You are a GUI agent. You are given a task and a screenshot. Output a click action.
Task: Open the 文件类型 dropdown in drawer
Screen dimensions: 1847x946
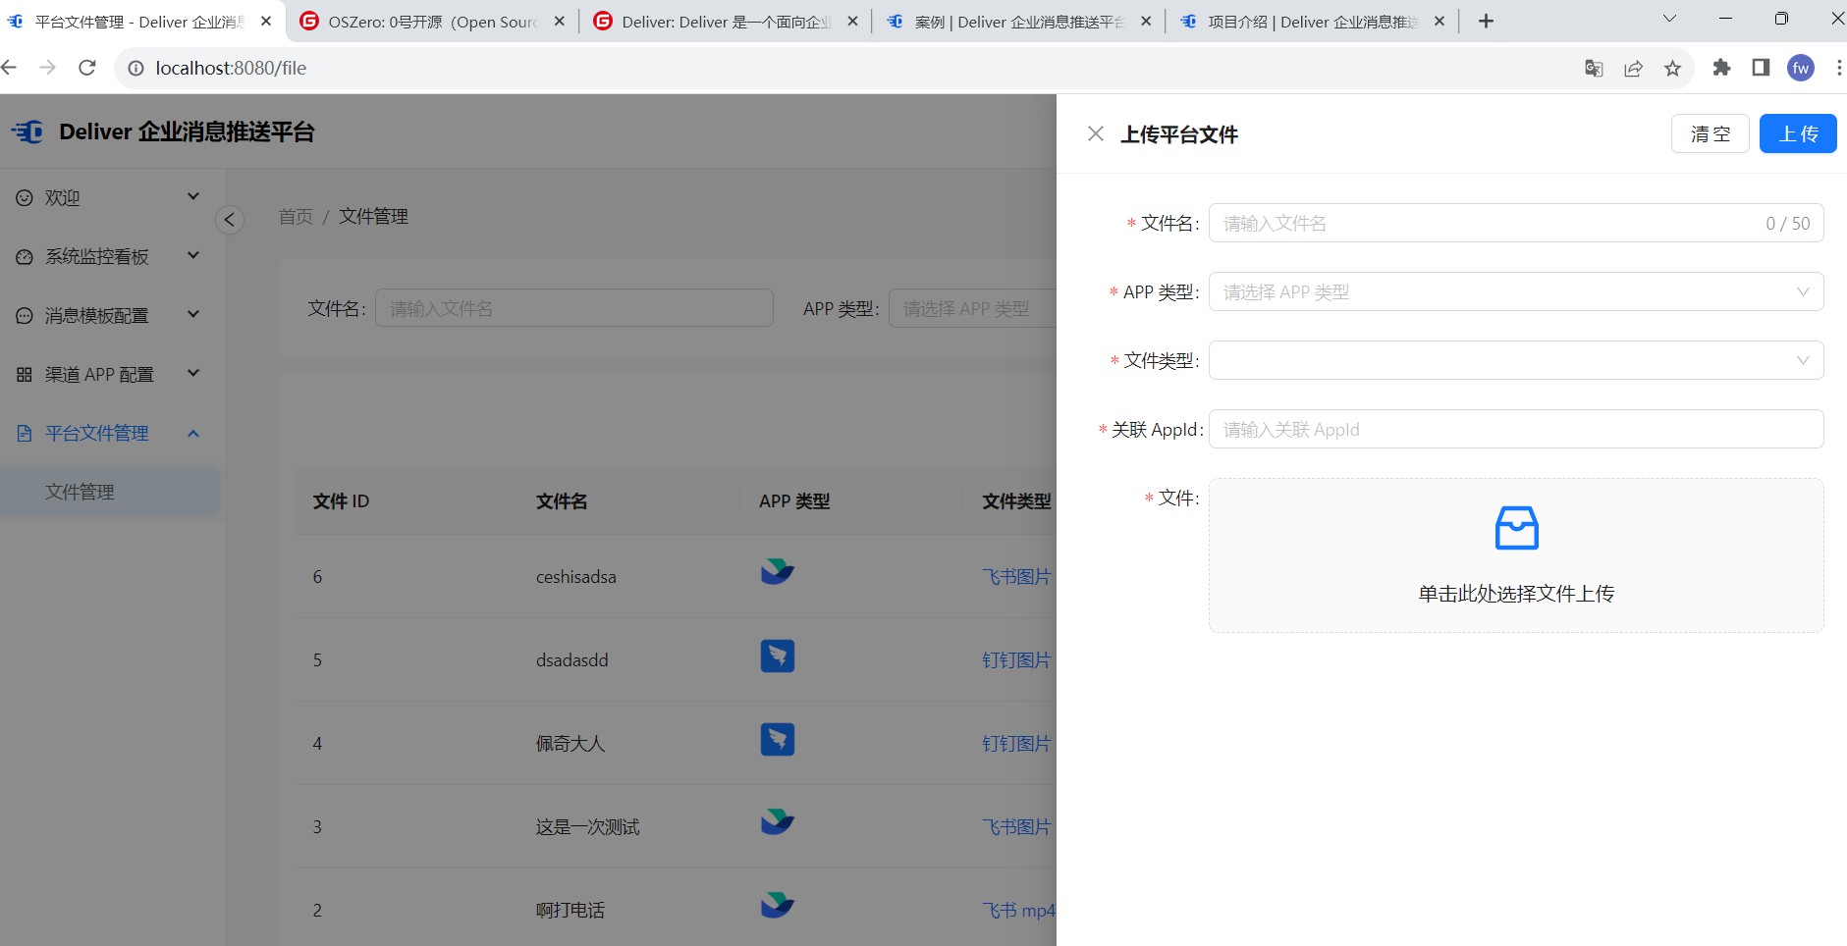tap(1515, 360)
